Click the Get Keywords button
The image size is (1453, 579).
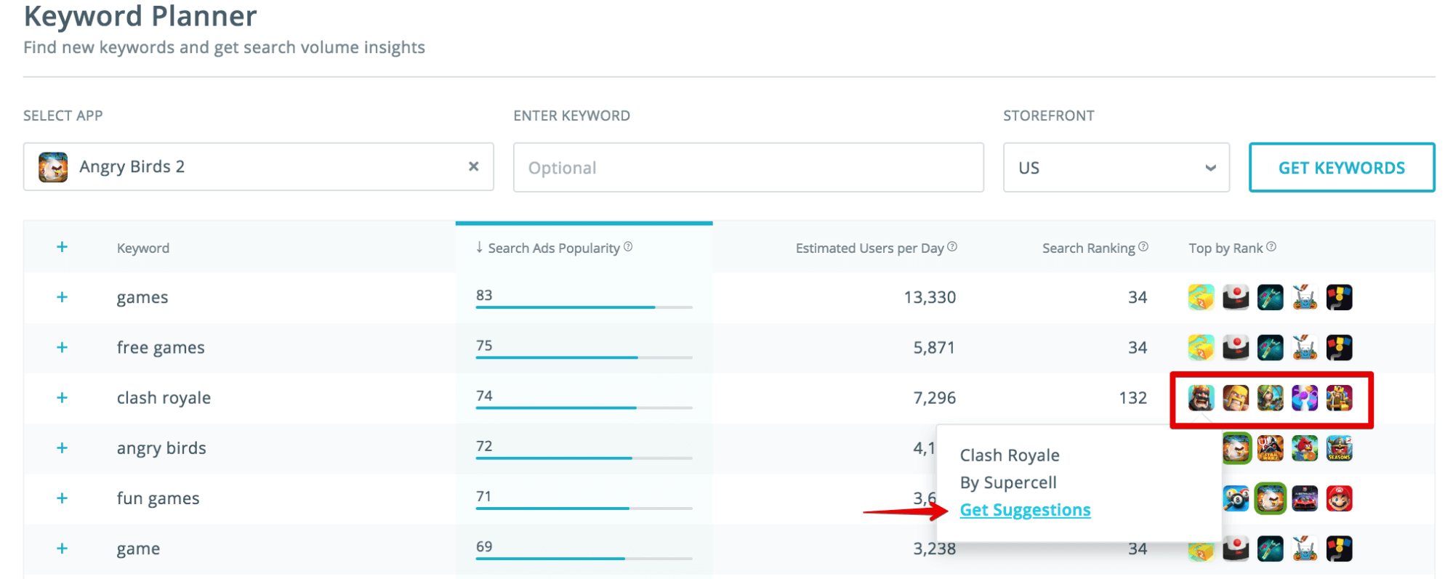(x=1341, y=168)
